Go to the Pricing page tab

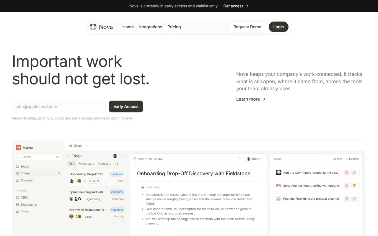[x=174, y=27]
